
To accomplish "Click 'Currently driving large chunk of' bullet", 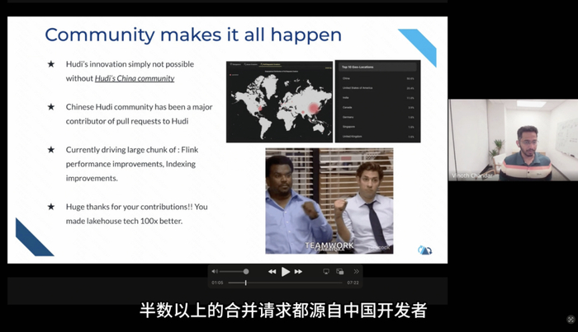I will click(132, 164).
